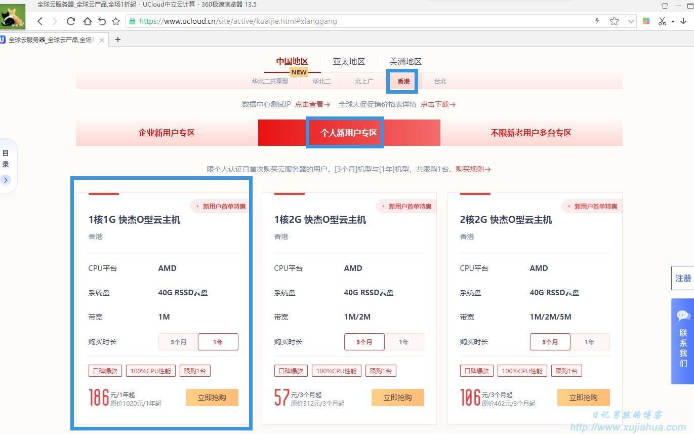Click 立即抢购 for 1核1G host
Viewport: 694px width, 434px height.
pyautogui.click(x=212, y=398)
